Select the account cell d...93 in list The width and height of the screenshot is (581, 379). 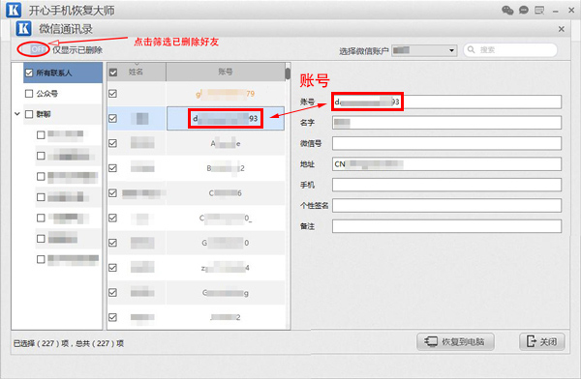coord(226,118)
